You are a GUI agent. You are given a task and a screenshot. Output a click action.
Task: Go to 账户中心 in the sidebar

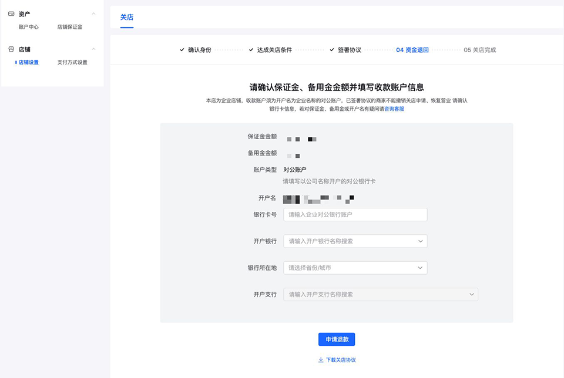(x=29, y=27)
